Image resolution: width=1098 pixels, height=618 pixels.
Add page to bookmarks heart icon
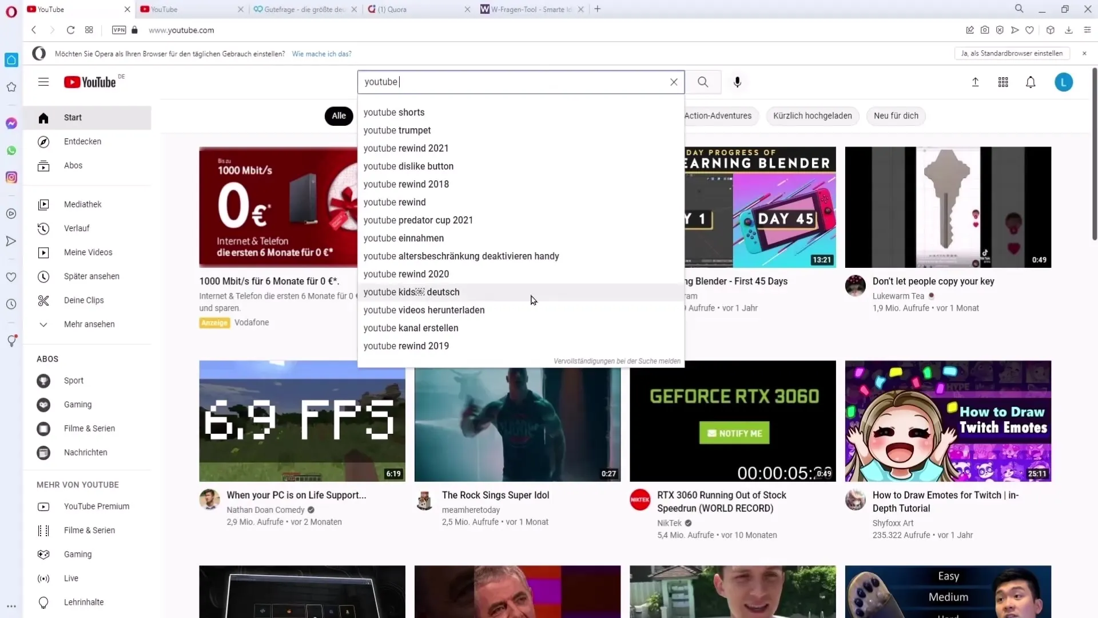click(x=1029, y=30)
